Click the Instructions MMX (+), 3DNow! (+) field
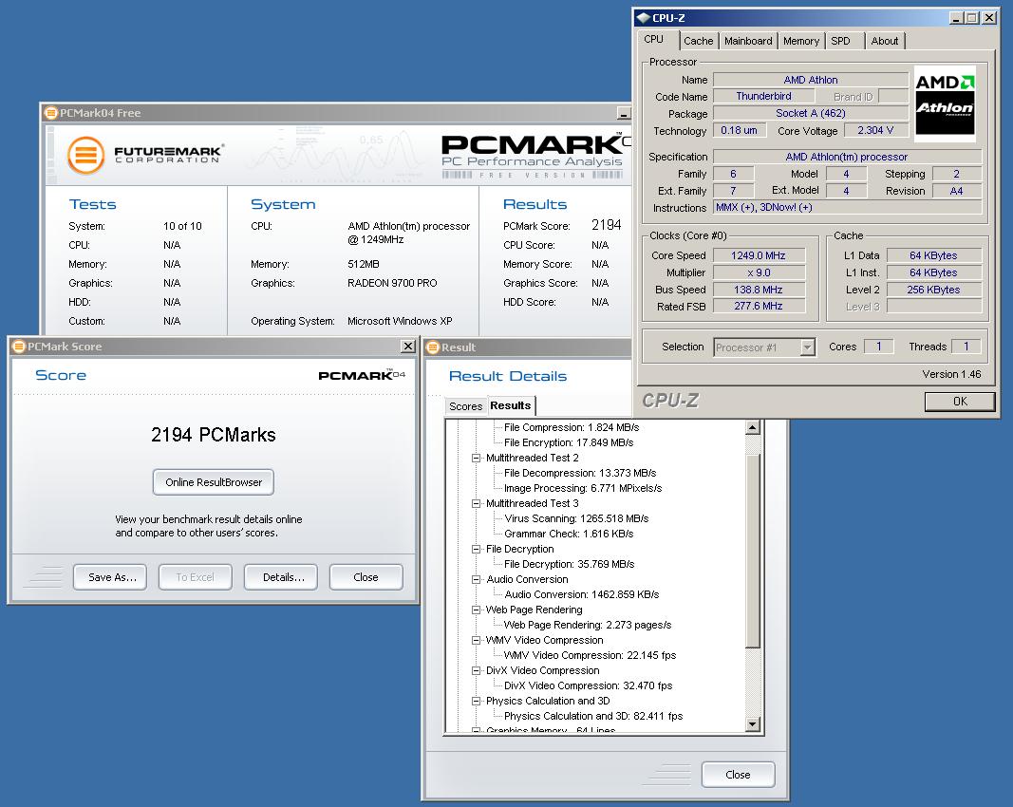The width and height of the screenshot is (1013, 807). click(x=848, y=207)
